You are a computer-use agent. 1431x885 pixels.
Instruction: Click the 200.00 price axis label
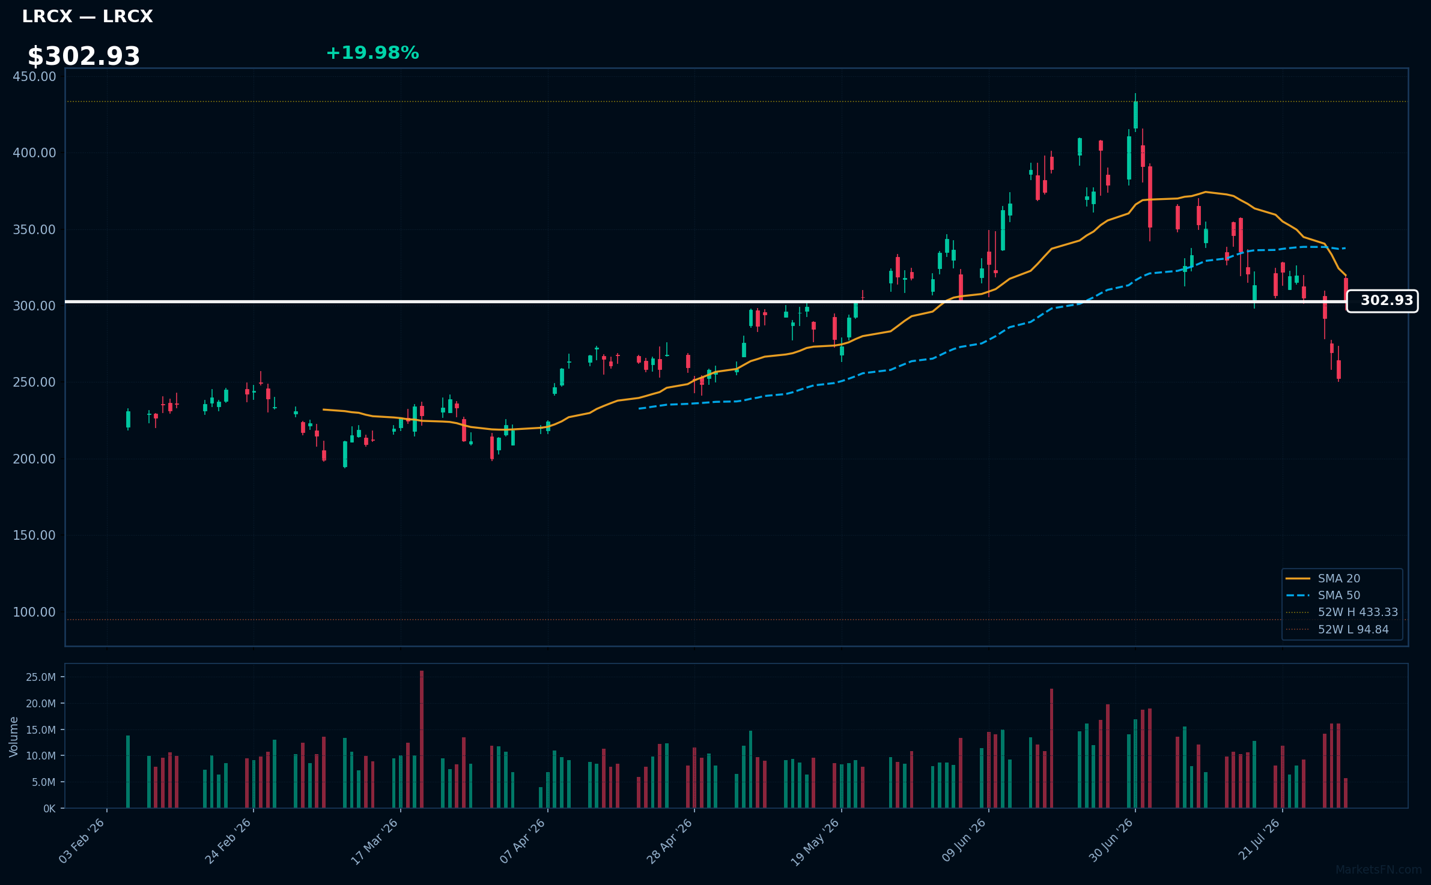click(x=34, y=459)
